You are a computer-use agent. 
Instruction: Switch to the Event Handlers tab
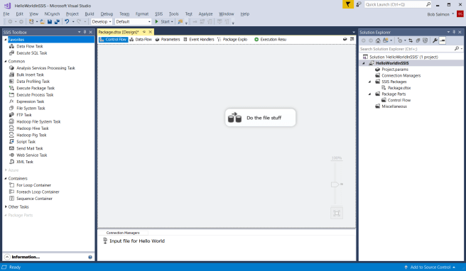(198, 39)
